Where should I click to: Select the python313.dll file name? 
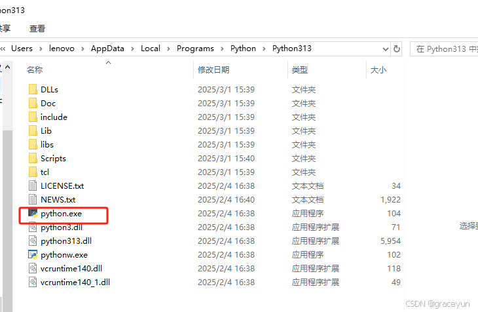[x=66, y=241]
